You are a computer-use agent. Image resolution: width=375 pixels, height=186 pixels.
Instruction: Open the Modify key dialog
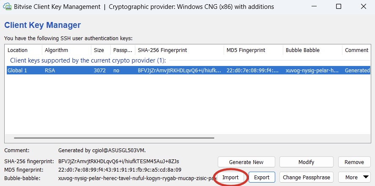[x=306, y=162]
